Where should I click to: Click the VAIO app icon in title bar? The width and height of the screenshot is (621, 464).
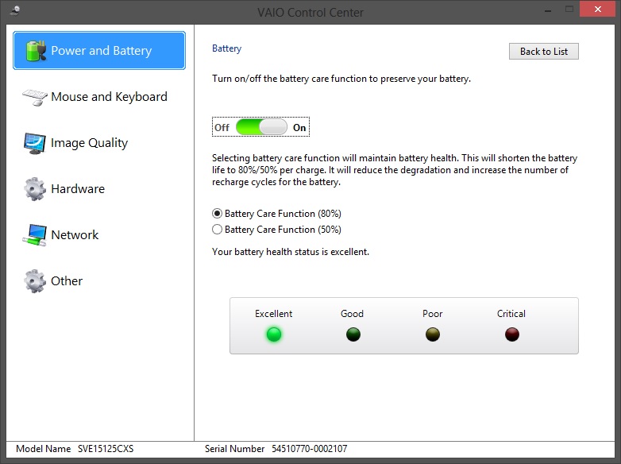pos(14,10)
